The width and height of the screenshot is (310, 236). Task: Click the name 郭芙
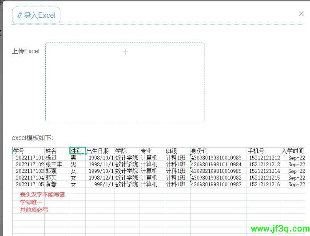click(51, 178)
